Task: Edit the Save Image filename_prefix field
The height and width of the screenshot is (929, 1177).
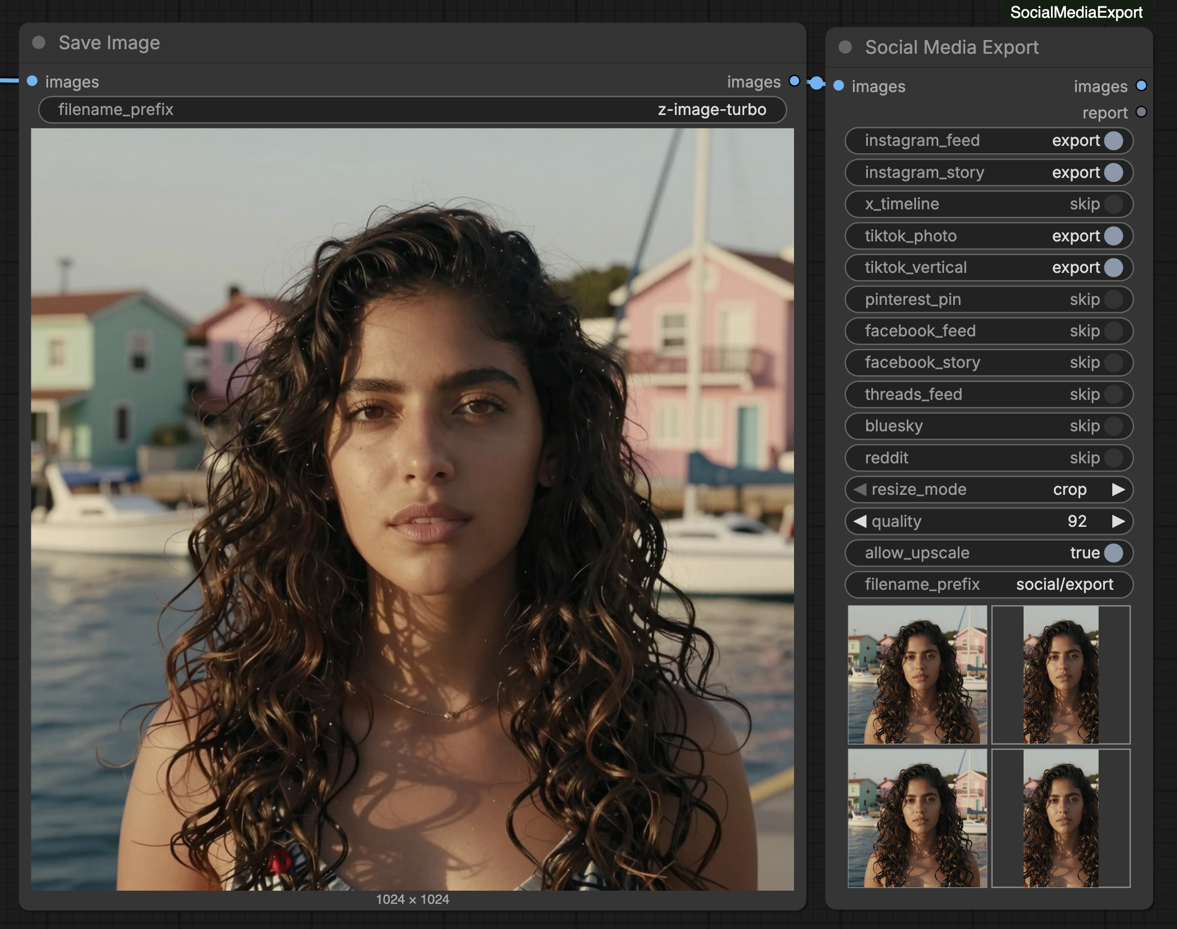Action: pyautogui.click(x=412, y=110)
